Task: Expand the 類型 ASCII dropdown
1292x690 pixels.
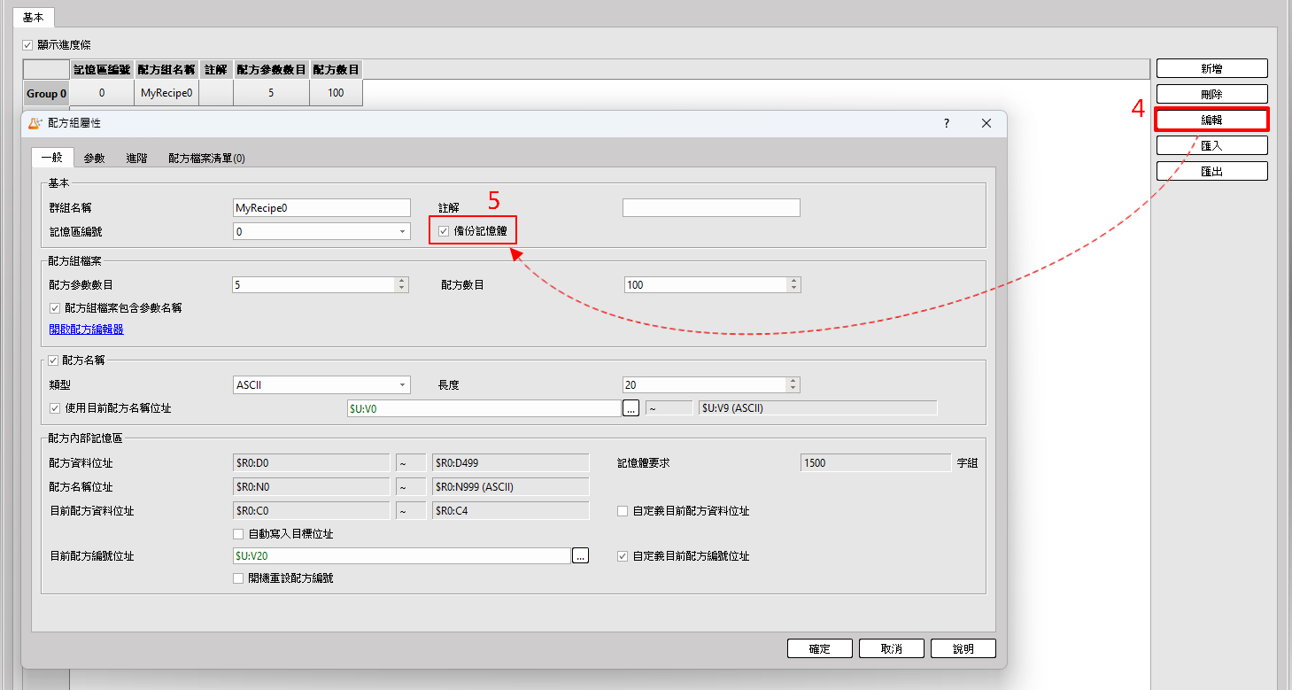Action: pos(403,385)
